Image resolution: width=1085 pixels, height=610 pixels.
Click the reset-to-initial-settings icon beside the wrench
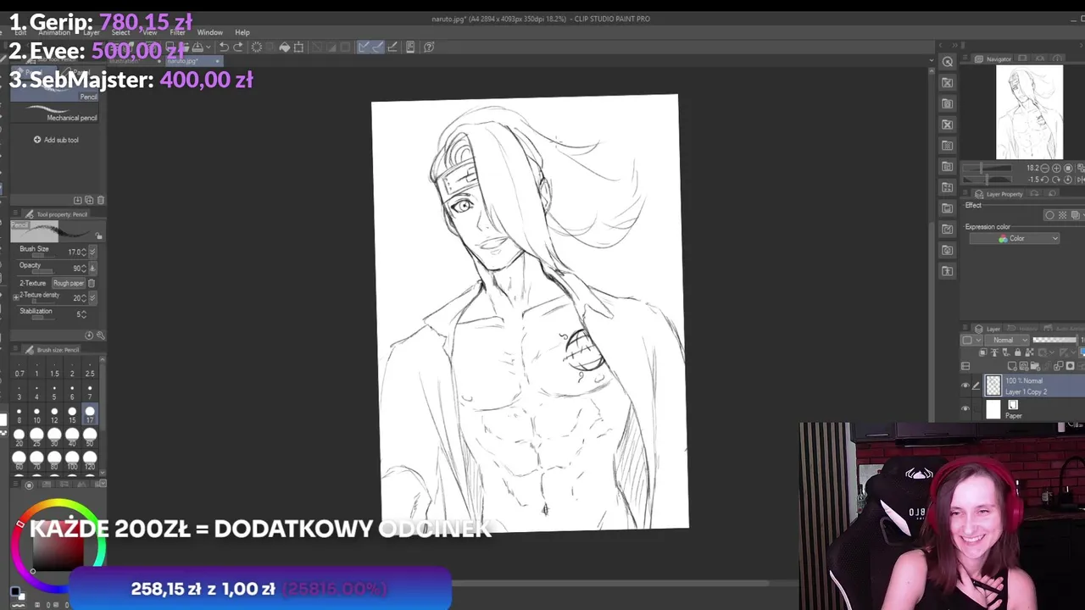click(x=89, y=335)
